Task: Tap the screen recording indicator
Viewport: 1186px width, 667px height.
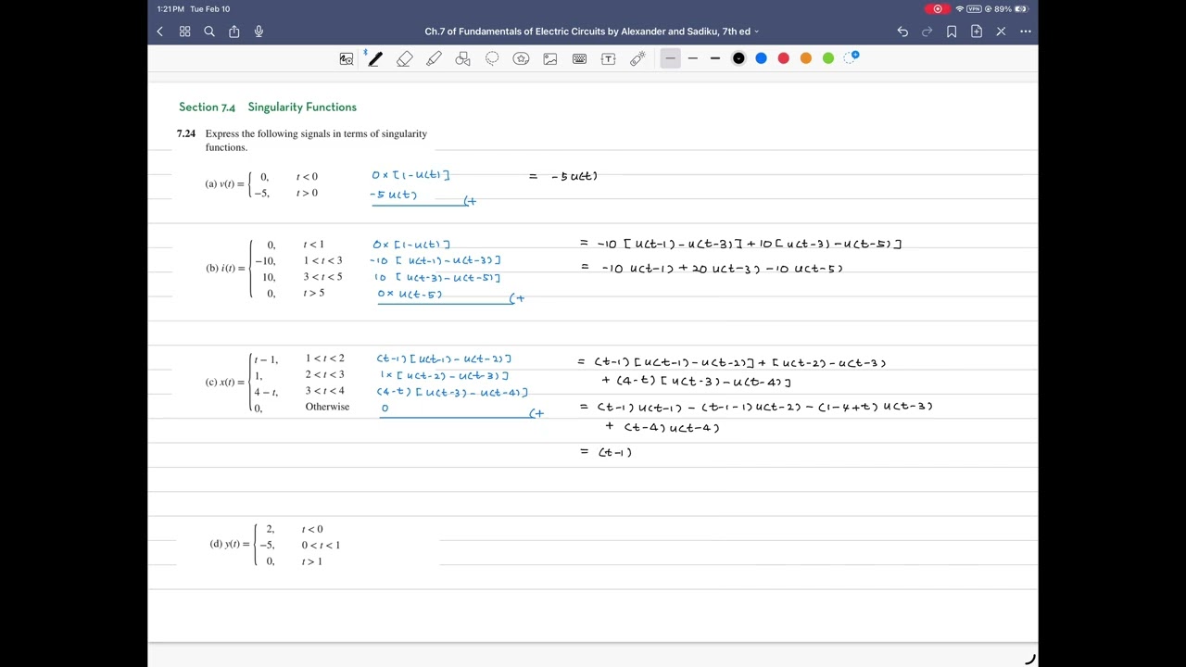Action: tap(937, 9)
